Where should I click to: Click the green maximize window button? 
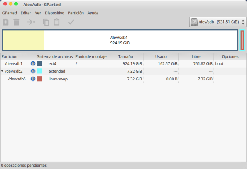coord(16,4)
